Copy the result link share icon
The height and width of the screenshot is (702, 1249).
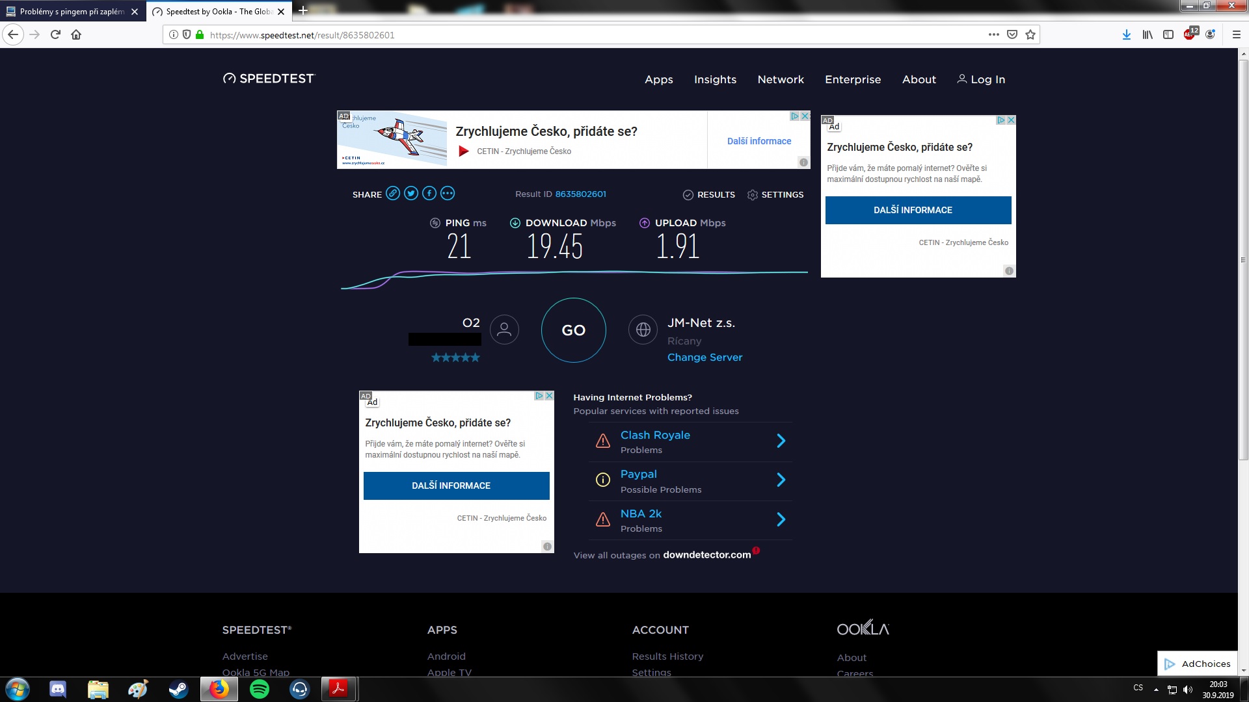tap(393, 194)
